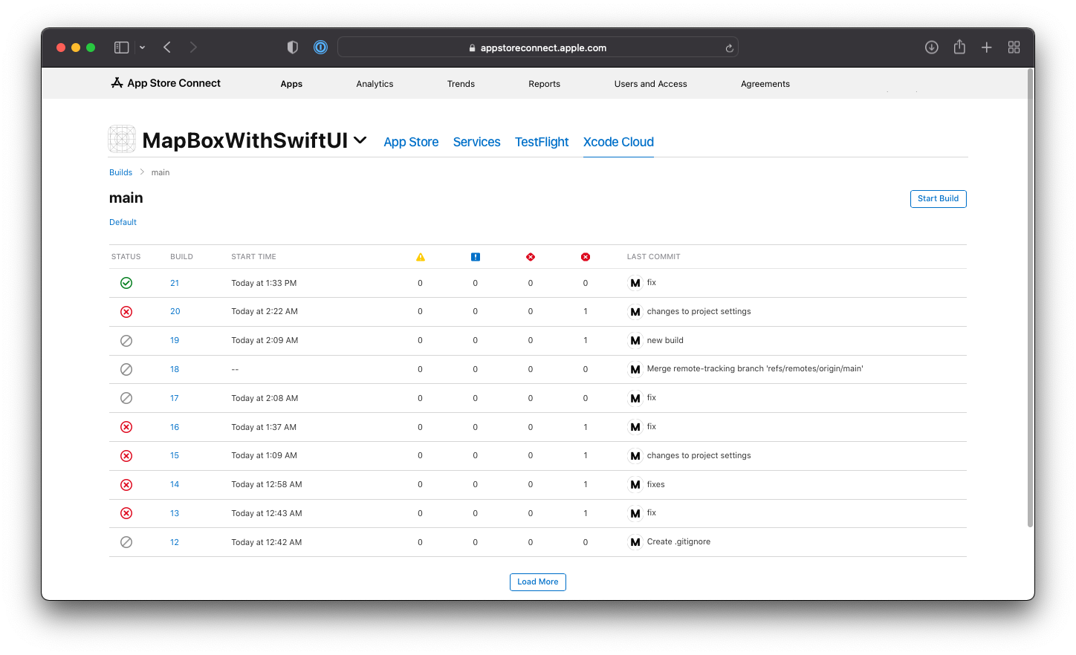
Task: Toggle the Safari sidebar icon
Action: click(x=121, y=48)
